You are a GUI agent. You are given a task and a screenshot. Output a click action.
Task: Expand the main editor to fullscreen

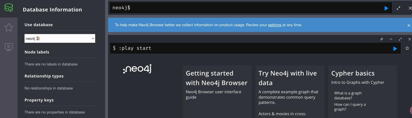point(398,8)
